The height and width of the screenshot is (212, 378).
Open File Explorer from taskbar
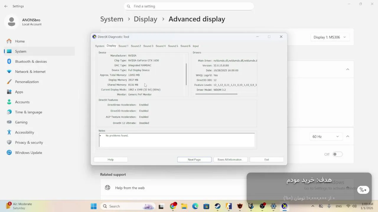184,206
